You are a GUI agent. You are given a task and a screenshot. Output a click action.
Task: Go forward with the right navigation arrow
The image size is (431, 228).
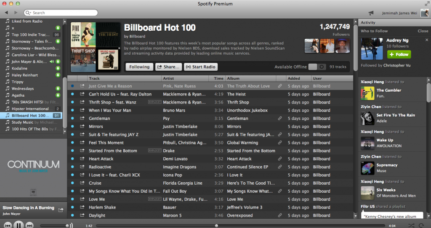16,13
